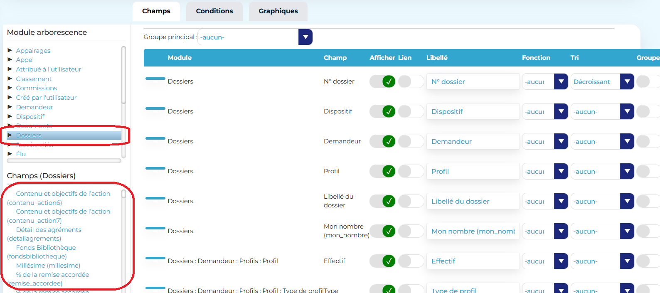The height and width of the screenshot is (293, 660).
Task: Click the blue drag handle of the Profil row
Action: pyautogui.click(x=155, y=168)
